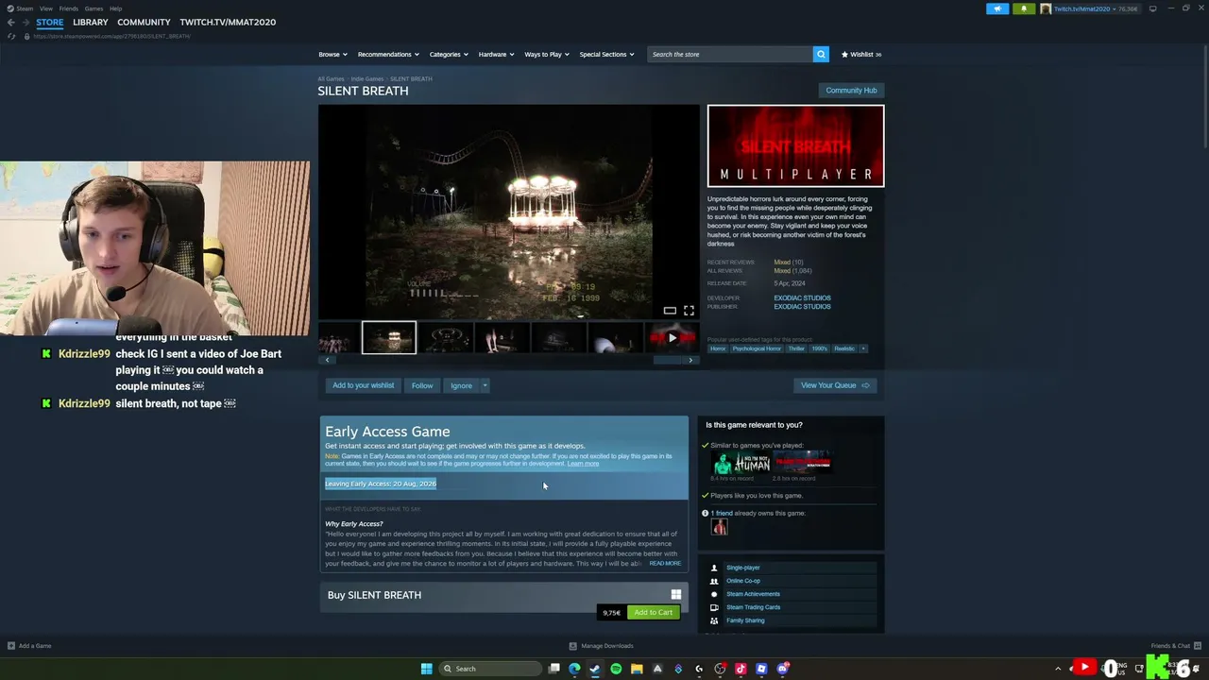
Task: Go to the STORE tab
Action: (50, 22)
